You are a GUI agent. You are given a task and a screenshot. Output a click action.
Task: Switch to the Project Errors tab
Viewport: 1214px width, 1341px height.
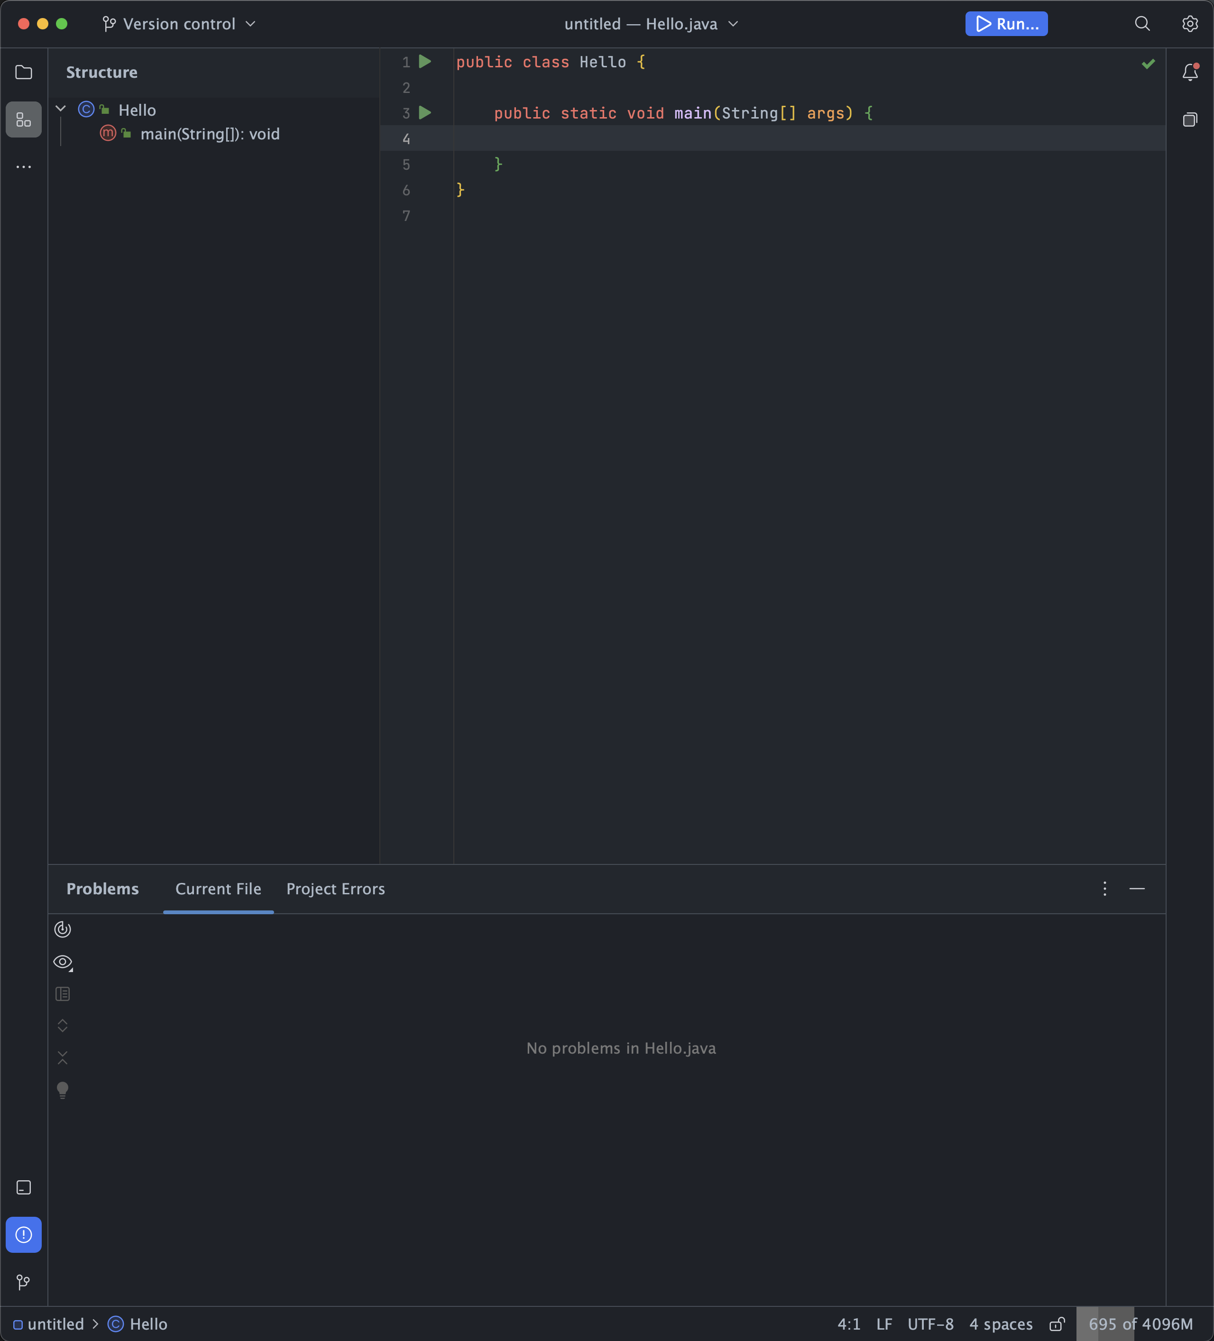(x=335, y=889)
